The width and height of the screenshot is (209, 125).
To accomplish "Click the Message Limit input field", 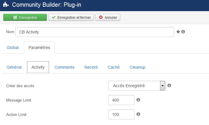I will (121, 100).
